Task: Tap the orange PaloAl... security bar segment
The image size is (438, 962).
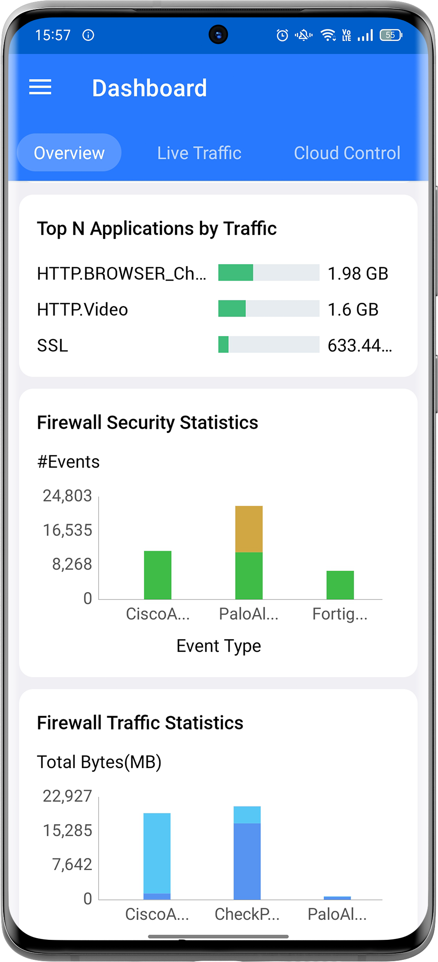Action: point(249,529)
